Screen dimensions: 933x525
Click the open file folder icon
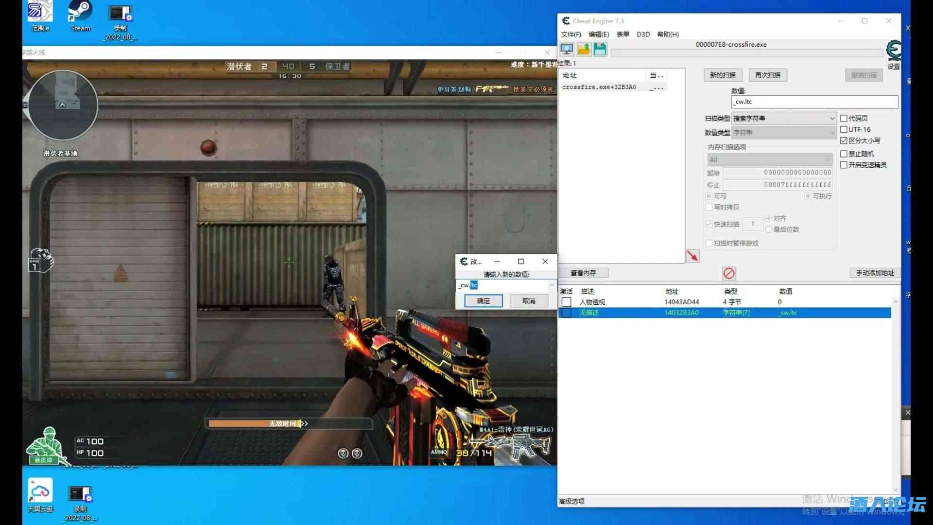coord(584,49)
